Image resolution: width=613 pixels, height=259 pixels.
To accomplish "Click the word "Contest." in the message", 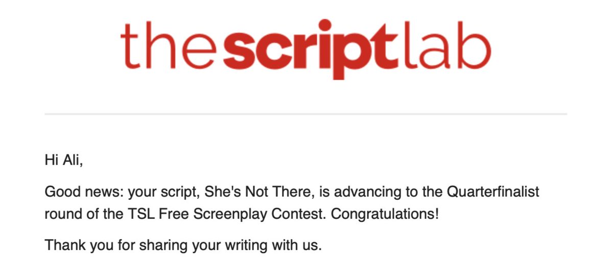I will point(303,214).
